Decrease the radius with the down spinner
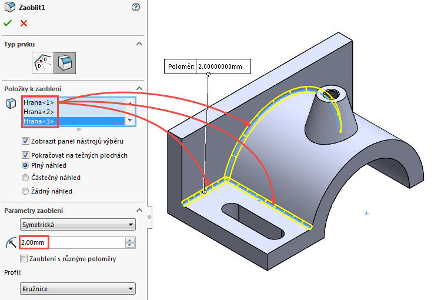The image size is (441, 300). click(x=130, y=245)
